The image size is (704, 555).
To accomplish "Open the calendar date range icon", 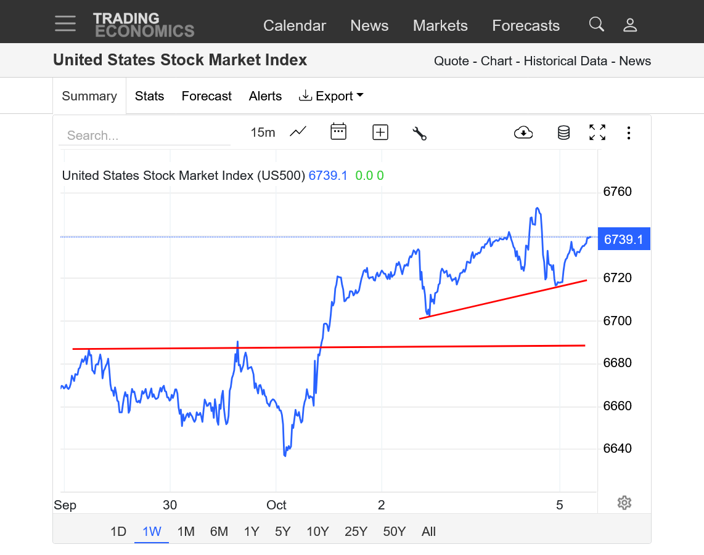I will [338, 132].
